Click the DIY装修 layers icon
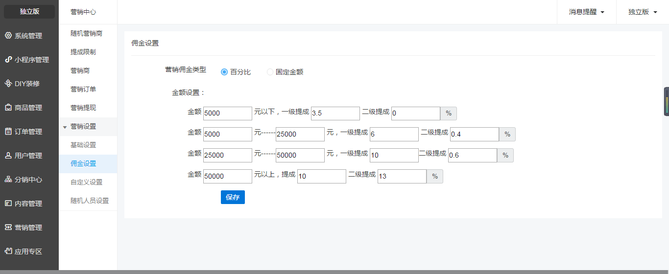Image resolution: width=669 pixels, height=274 pixels. point(8,84)
